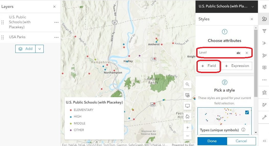The height and width of the screenshot is (146, 269).
Task: Select the USA Parks layer
Action: click(x=17, y=37)
